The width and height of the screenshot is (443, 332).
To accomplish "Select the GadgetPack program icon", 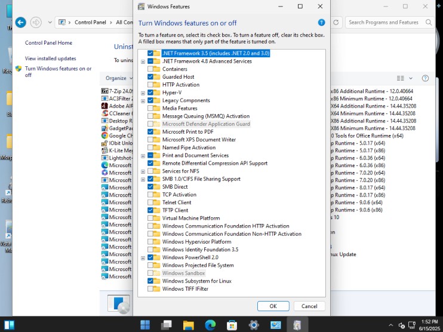I will (x=104, y=128).
